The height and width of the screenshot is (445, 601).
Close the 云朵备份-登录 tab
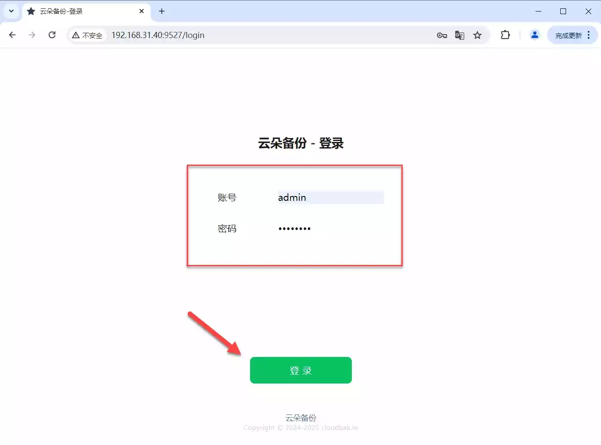coord(142,12)
